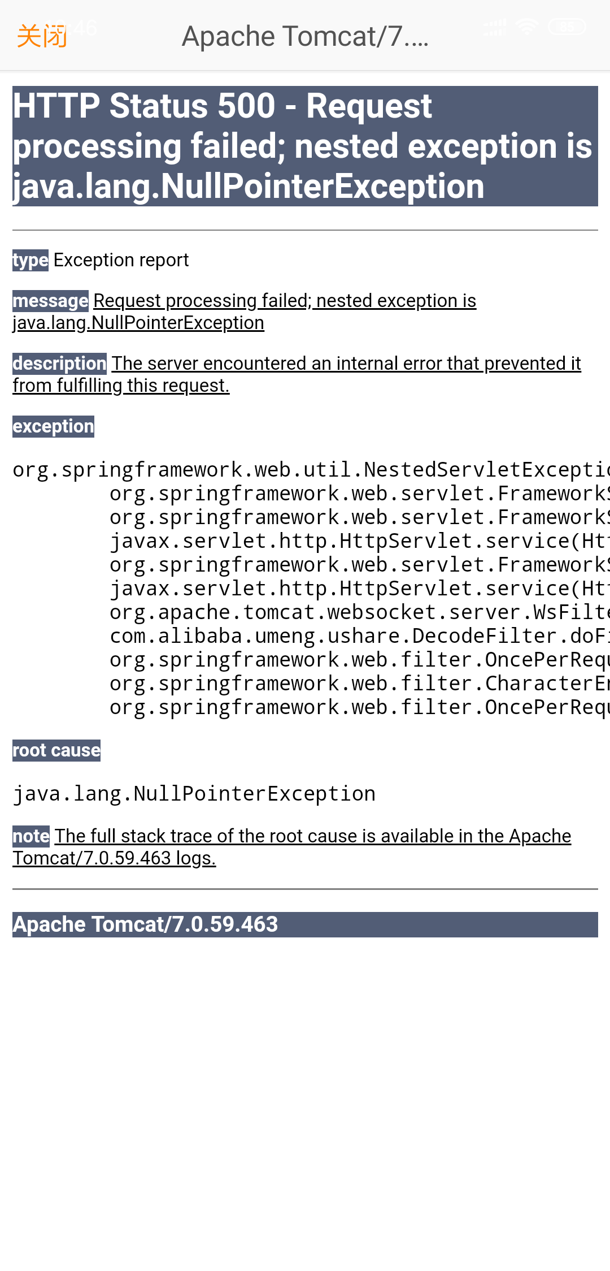Tap the cellular signal strength indicator

pos(494,27)
